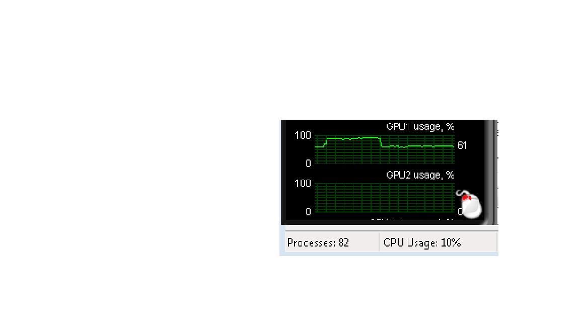This screenshot has width=580, height=326.
Task: Click the GPU2 current value beside mouse icon
Action: pos(459,212)
